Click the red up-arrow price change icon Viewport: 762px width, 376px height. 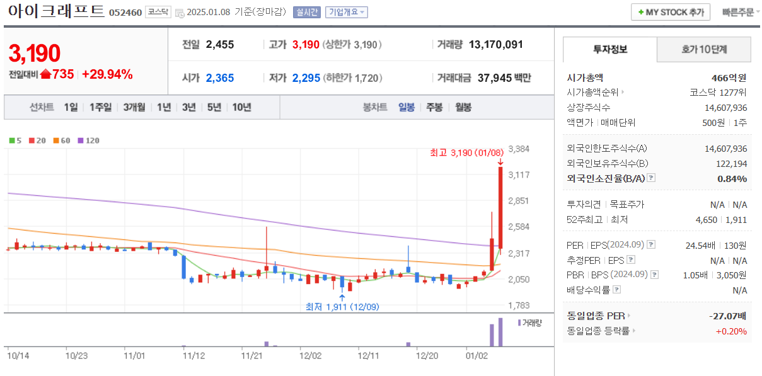click(x=45, y=74)
